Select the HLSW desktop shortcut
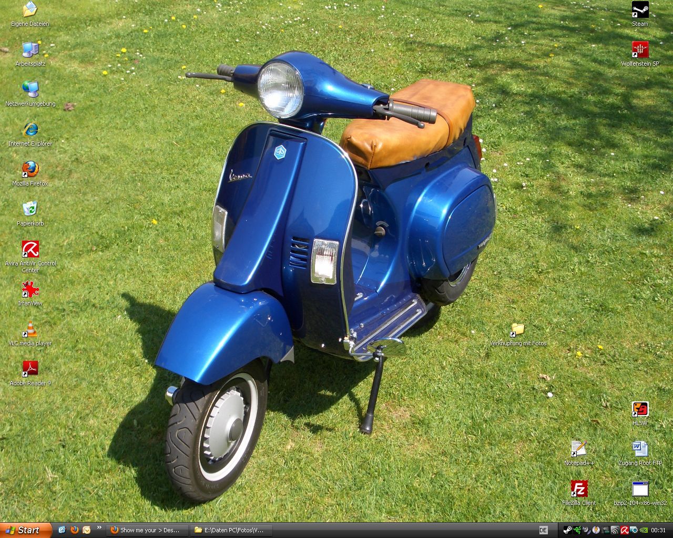This screenshot has height=538, width=673. pyautogui.click(x=640, y=409)
